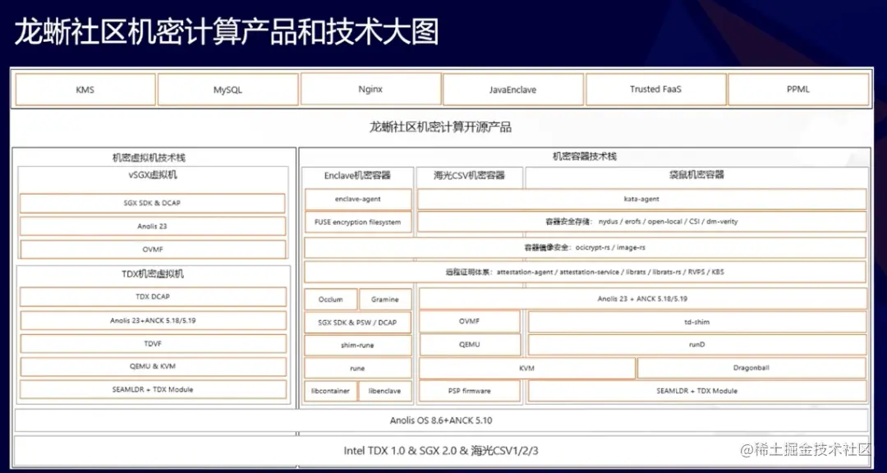Click the Intel TDX 1.0 & SGX 2.0 bar
The height and width of the screenshot is (473, 887).
point(441,451)
